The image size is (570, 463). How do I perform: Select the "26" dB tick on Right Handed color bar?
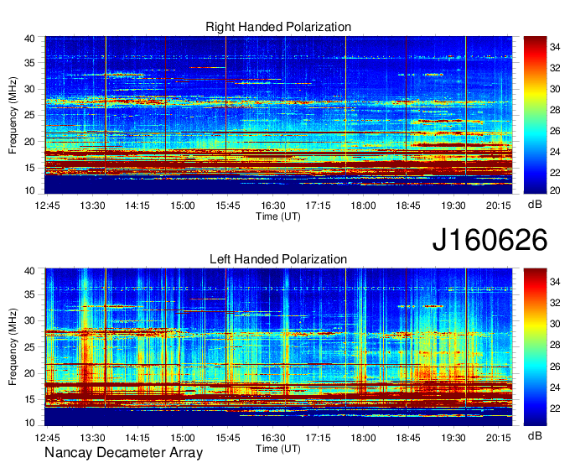coord(555,131)
